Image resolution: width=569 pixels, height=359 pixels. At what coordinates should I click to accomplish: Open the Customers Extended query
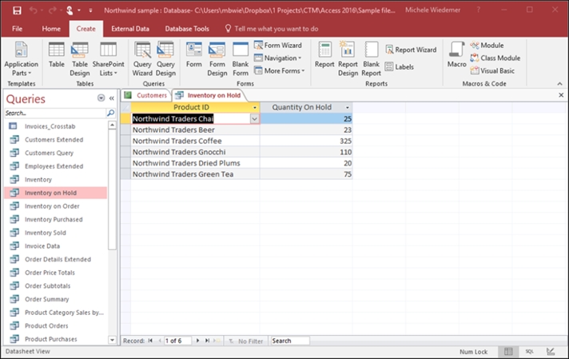point(54,140)
